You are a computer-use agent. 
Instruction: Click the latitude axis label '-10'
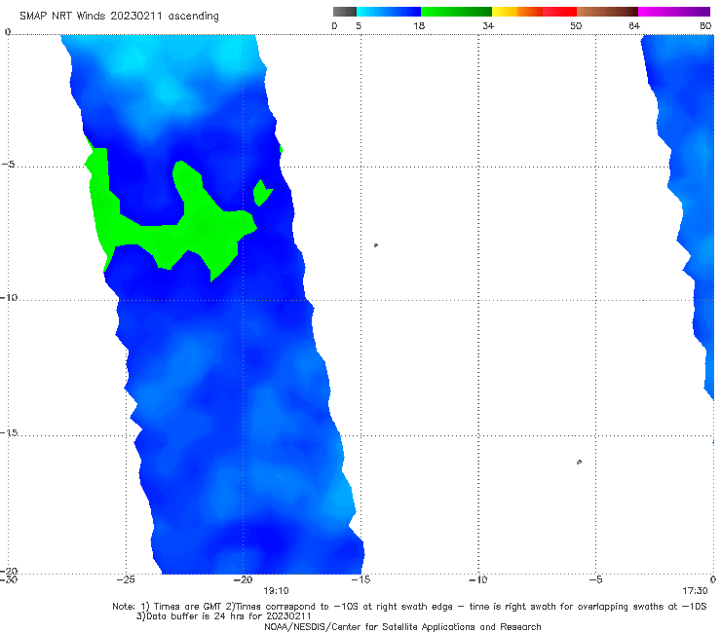click(x=9, y=297)
